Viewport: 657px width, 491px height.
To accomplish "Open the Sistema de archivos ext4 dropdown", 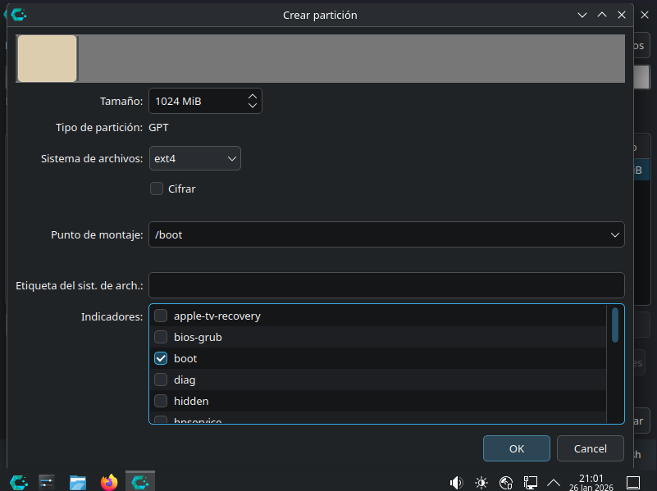I will click(x=194, y=158).
